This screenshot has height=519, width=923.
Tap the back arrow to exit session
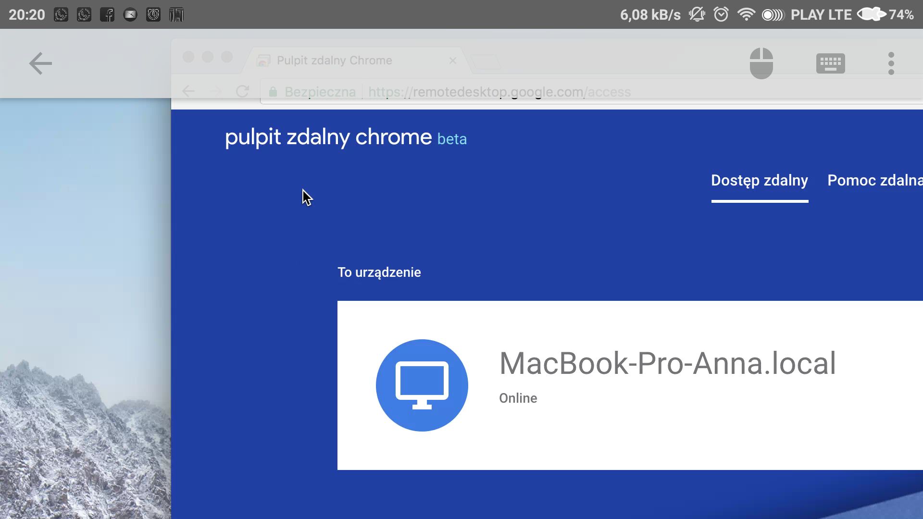[40, 63]
